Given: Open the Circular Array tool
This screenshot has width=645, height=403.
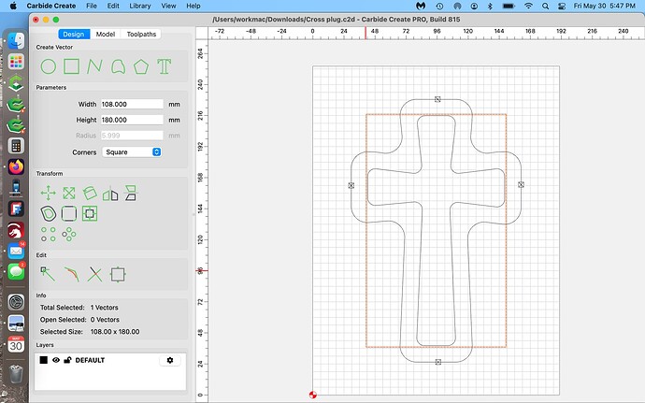Looking at the screenshot, I should 68,234.
